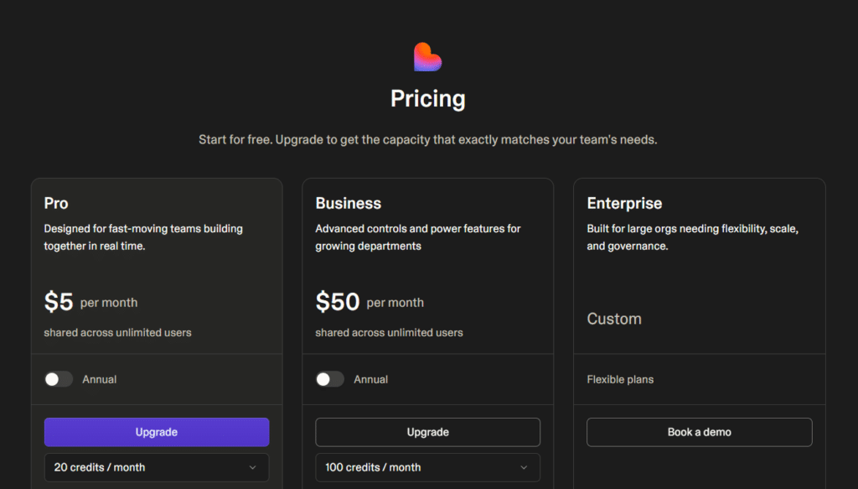Click the chevron arrow in Business credits selector
858x489 pixels.
524,467
